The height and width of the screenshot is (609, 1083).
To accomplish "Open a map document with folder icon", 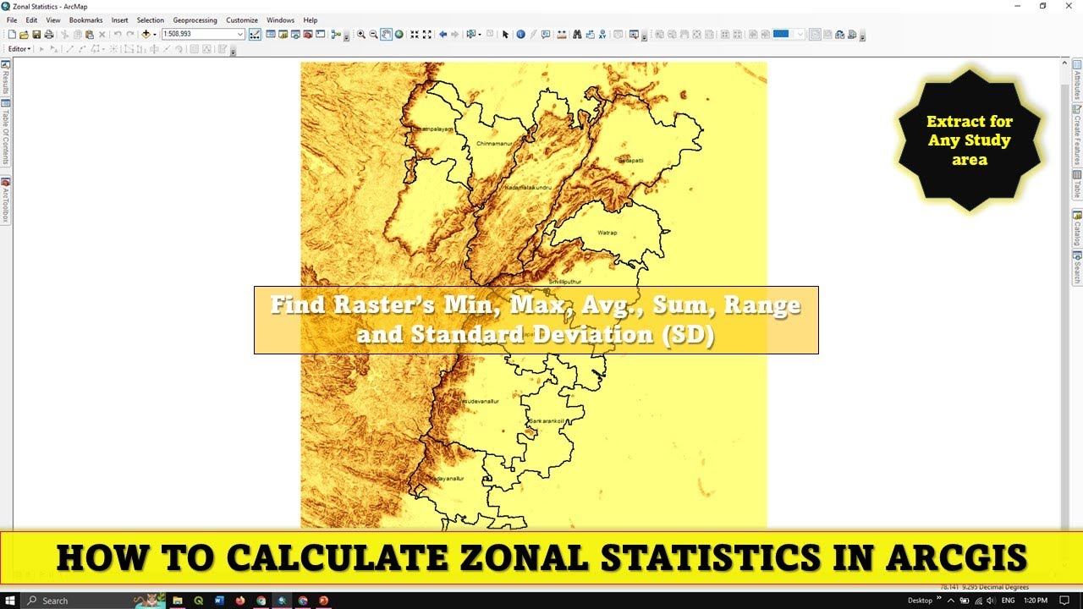I will point(25,35).
